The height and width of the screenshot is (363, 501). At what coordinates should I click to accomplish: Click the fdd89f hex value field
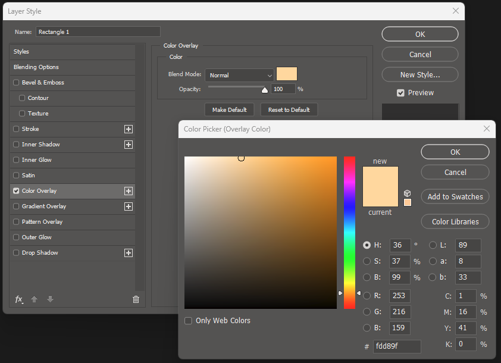coord(397,346)
